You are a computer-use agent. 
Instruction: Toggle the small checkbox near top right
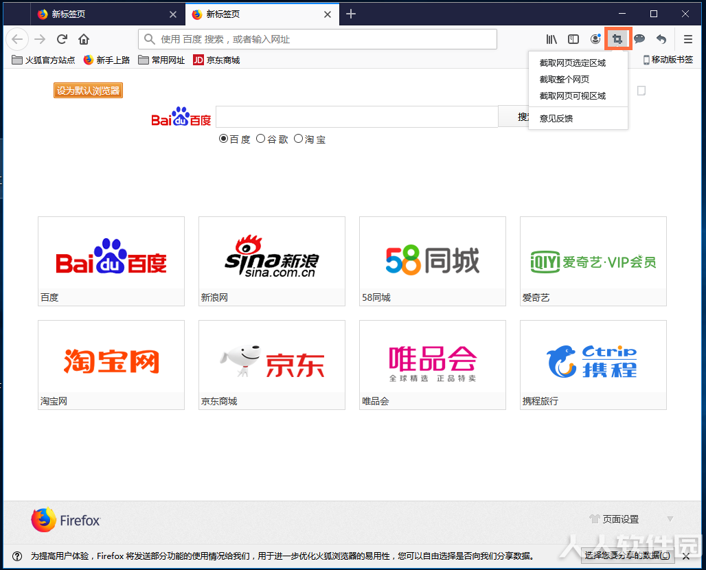pyautogui.click(x=641, y=91)
